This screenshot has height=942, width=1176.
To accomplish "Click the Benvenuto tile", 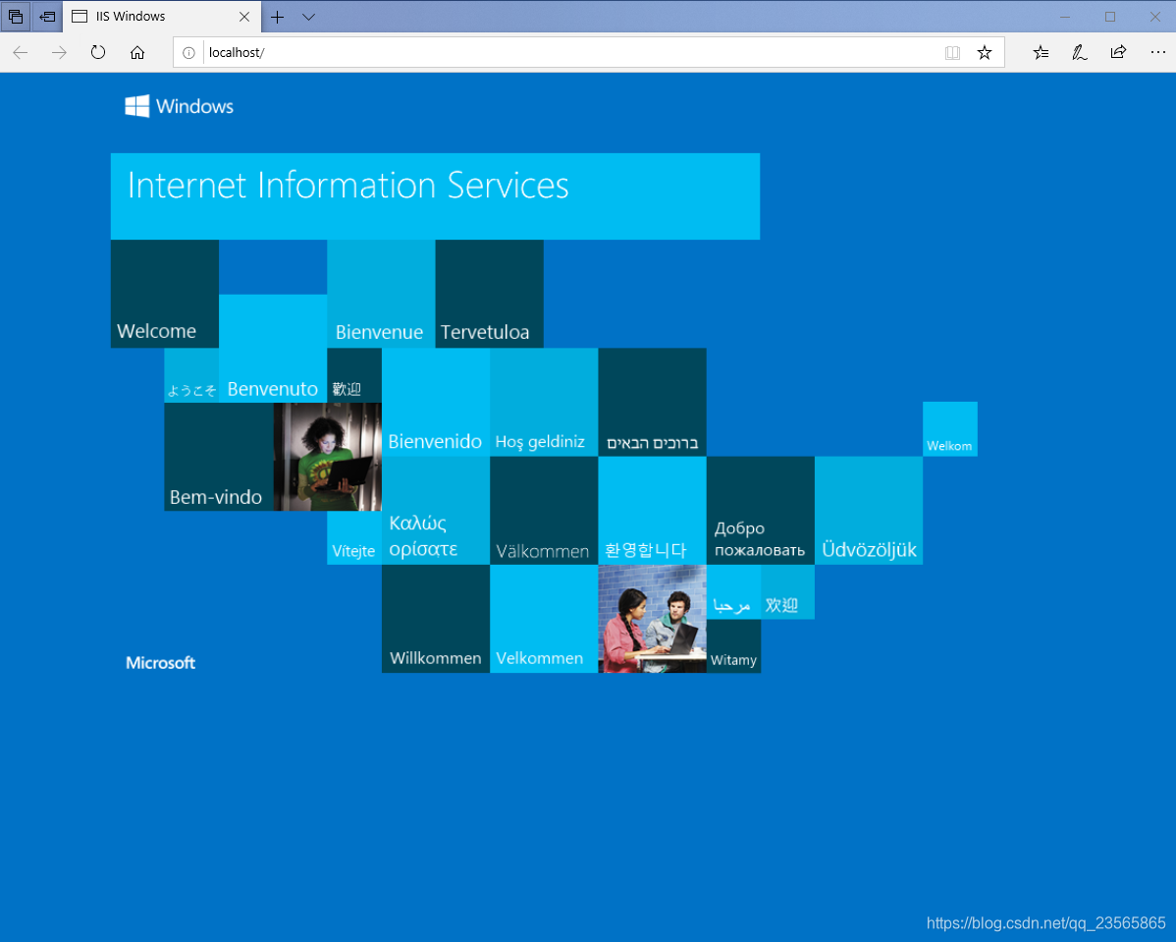I will click(273, 349).
